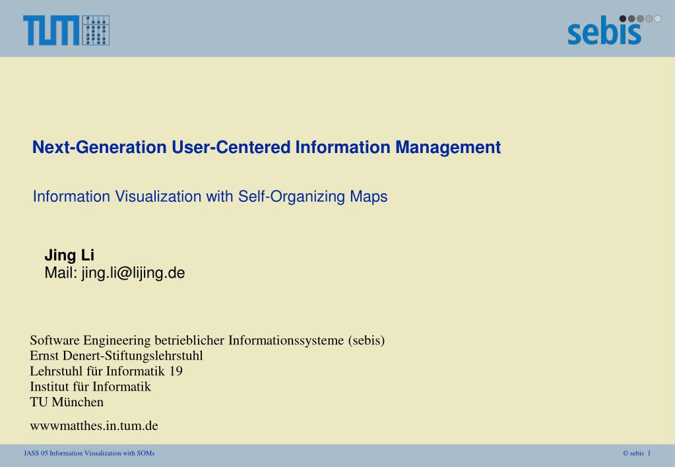Click the second dark dot above sebis

point(631,18)
